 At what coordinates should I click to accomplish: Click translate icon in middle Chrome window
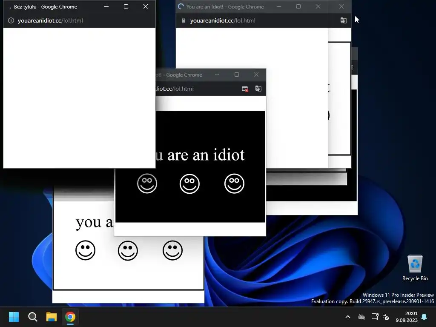258,89
